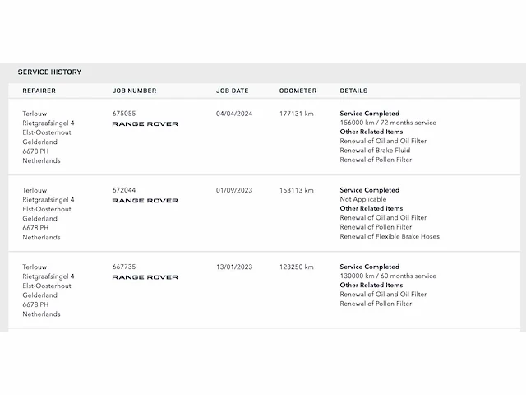
Task: Click the job date 13/01/2023
Action: pos(233,267)
